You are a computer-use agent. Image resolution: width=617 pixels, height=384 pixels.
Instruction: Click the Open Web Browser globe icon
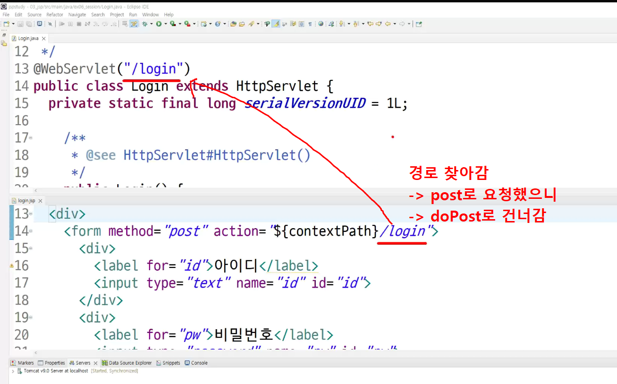(321, 24)
